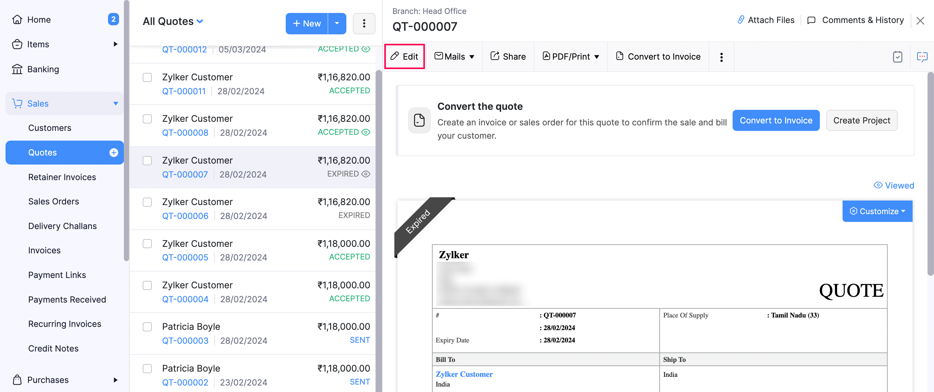The height and width of the screenshot is (392, 934).
Task: Click the plus icon on Quotes
Action: click(x=114, y=153)
